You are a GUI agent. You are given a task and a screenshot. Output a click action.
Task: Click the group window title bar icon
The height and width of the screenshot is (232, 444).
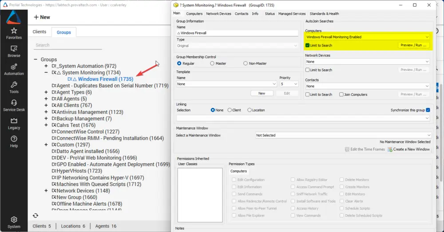(176, 5)
